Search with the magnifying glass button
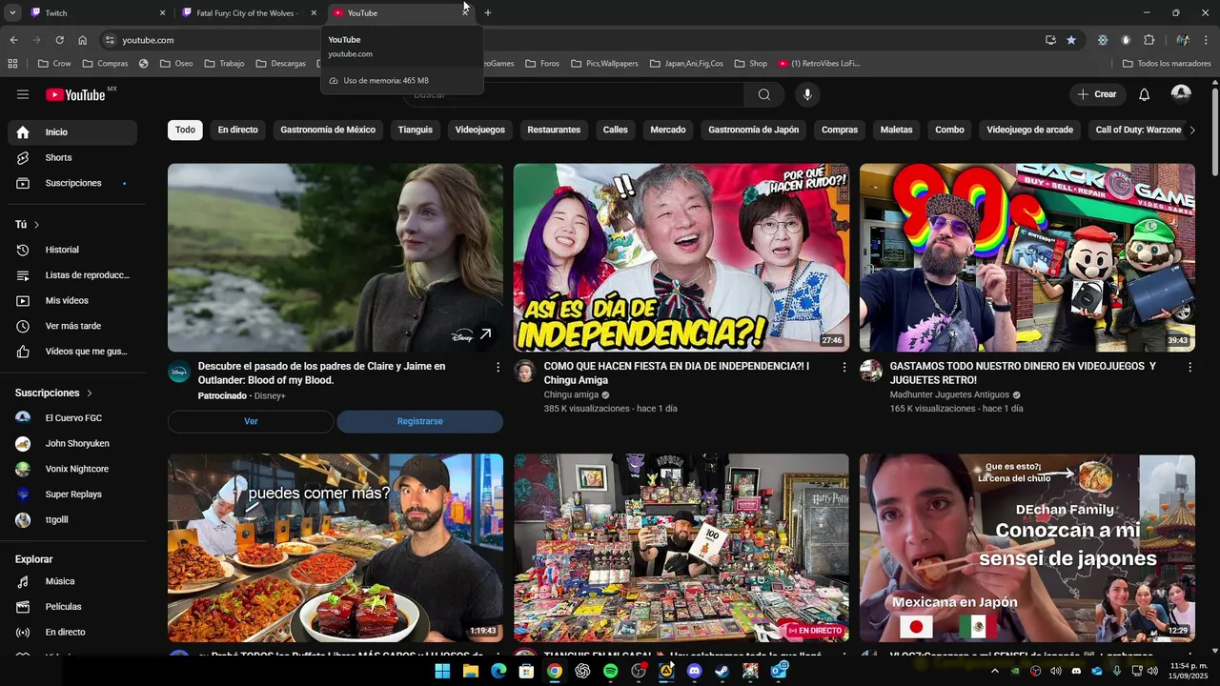Screen dimensions: 1220x686 (764, 94)
